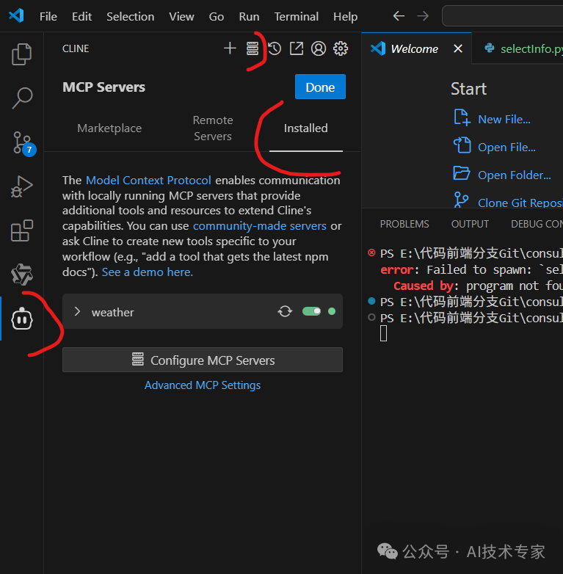Click the "error: Failed to spawn" terminal line
The height and width of the screenshot is (574, 563).
[x=471, y=269]
